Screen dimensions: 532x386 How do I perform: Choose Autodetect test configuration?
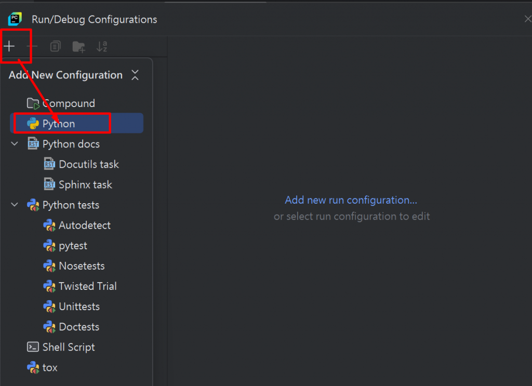(x=85, y=225)
